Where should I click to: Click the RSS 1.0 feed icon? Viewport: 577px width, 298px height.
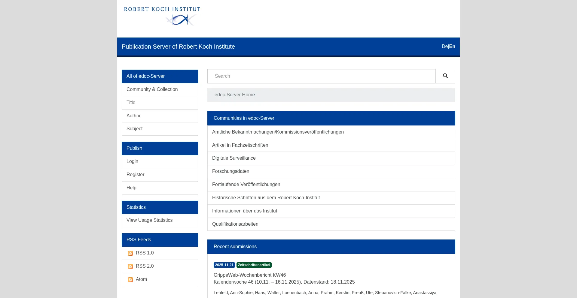(x=130, y=253)
